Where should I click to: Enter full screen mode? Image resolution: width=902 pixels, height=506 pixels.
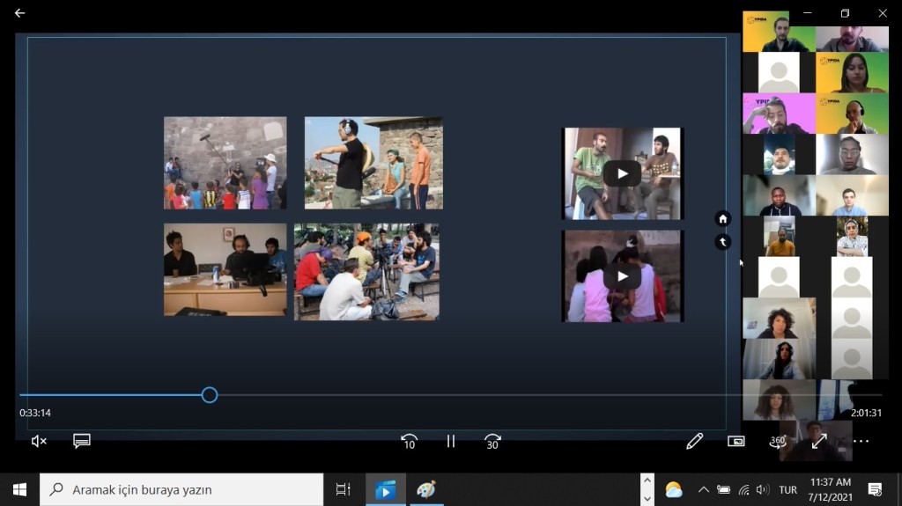pos(818,442)
